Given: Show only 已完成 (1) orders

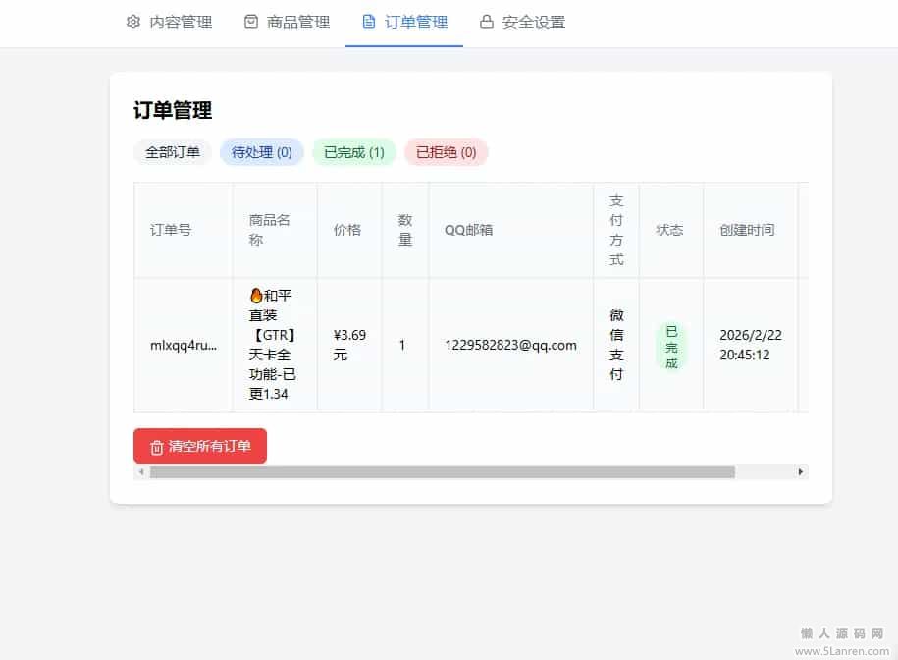Looking at the screenshot, I should (354, 152).
